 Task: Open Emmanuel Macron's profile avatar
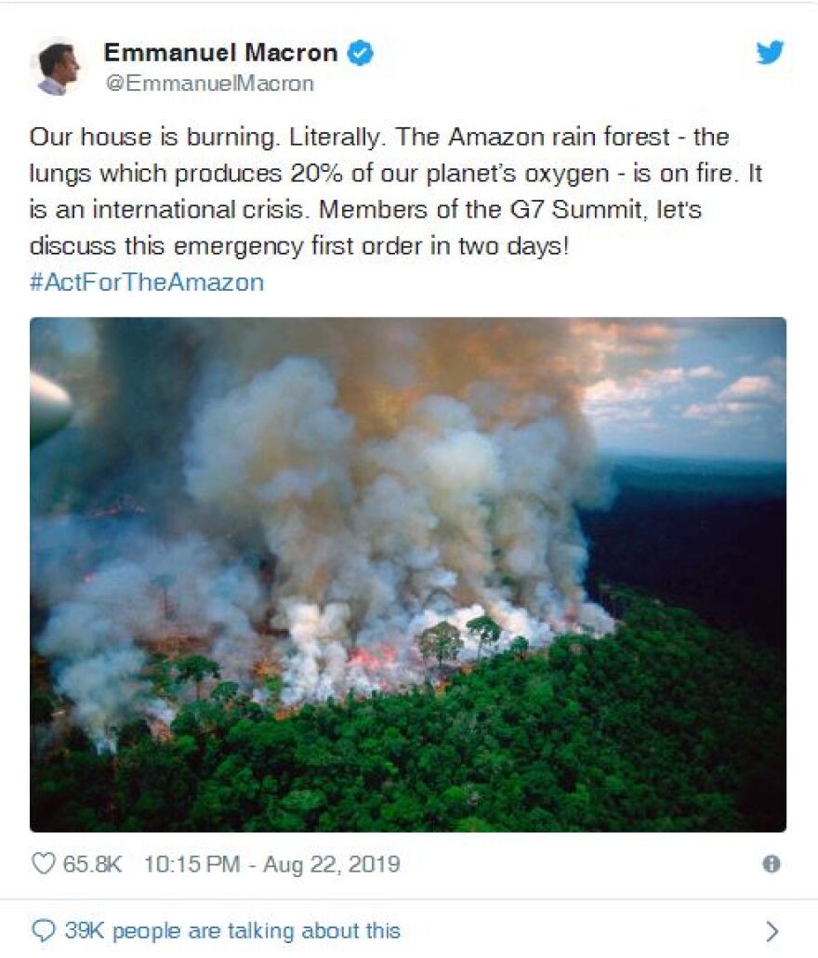click(57, 68)
